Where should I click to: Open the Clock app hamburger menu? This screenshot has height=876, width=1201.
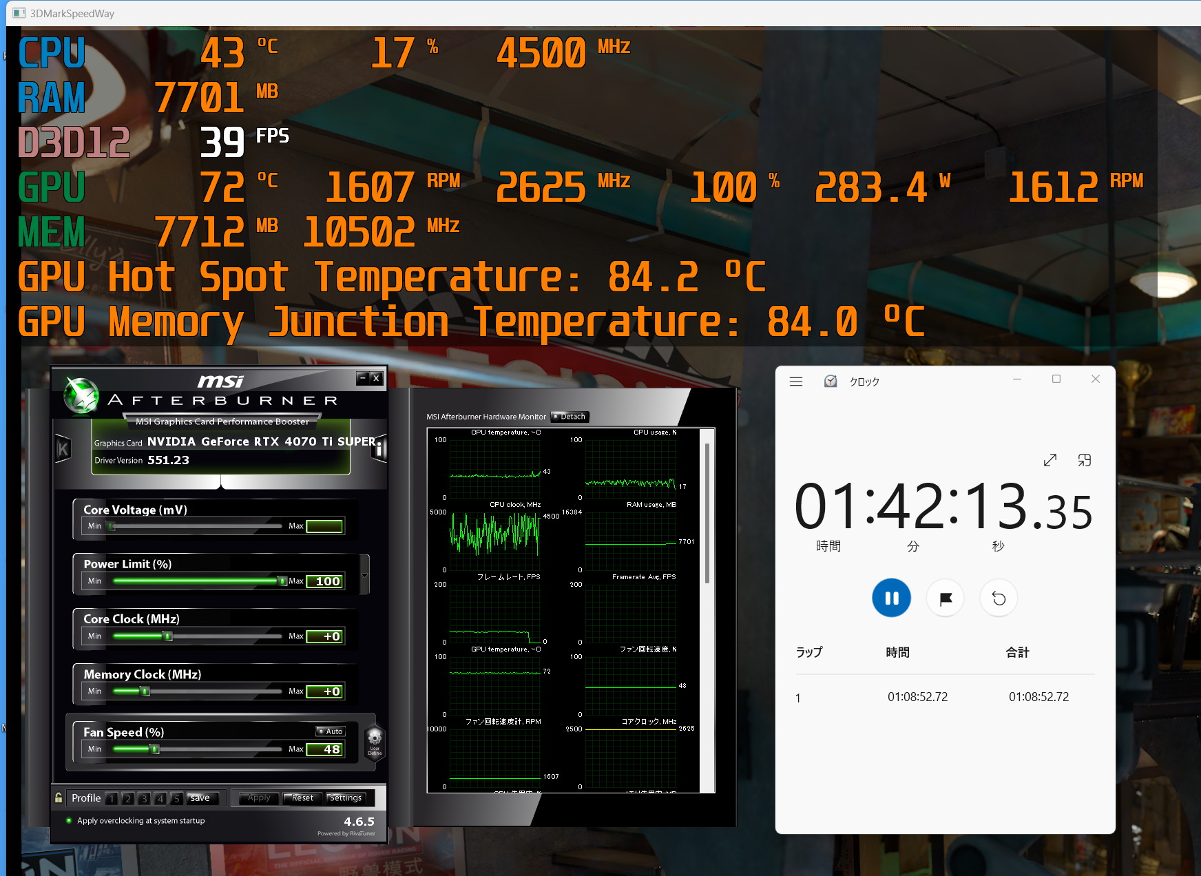(796, 382)
